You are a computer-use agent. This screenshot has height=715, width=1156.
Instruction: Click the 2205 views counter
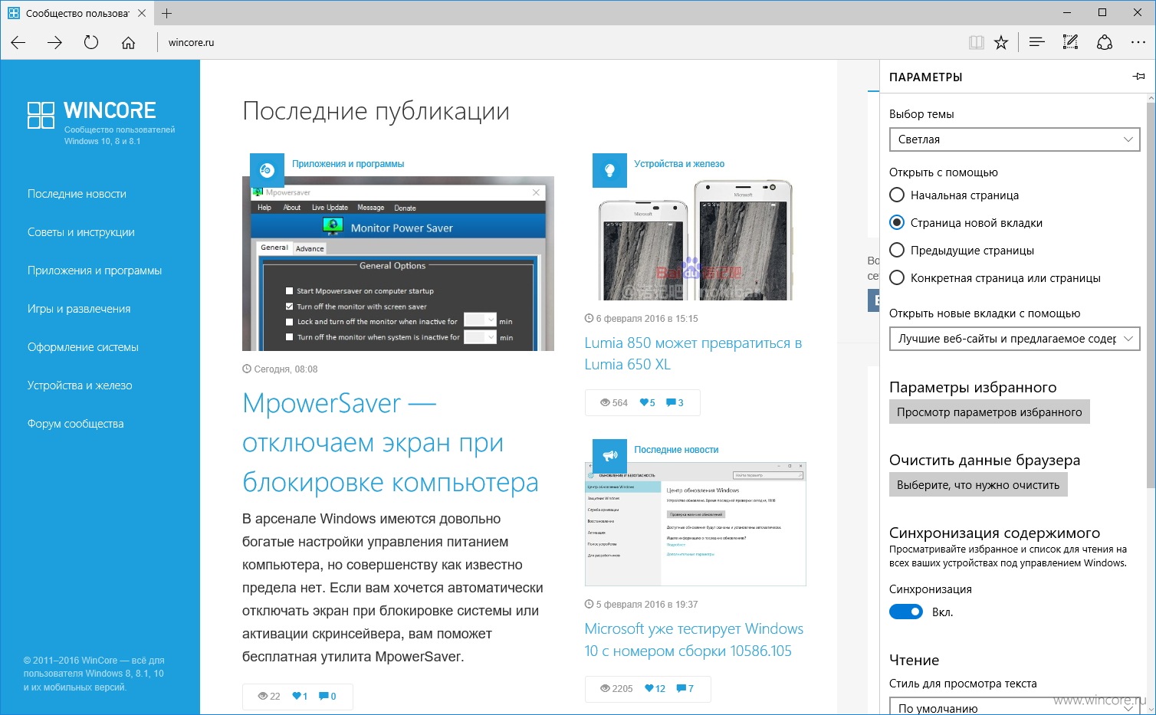(616, 689)
